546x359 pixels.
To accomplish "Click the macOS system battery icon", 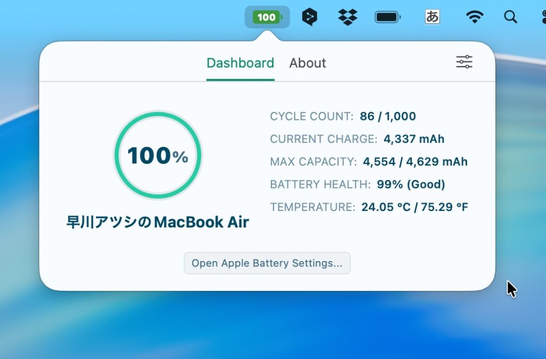I will pos(388,17).
